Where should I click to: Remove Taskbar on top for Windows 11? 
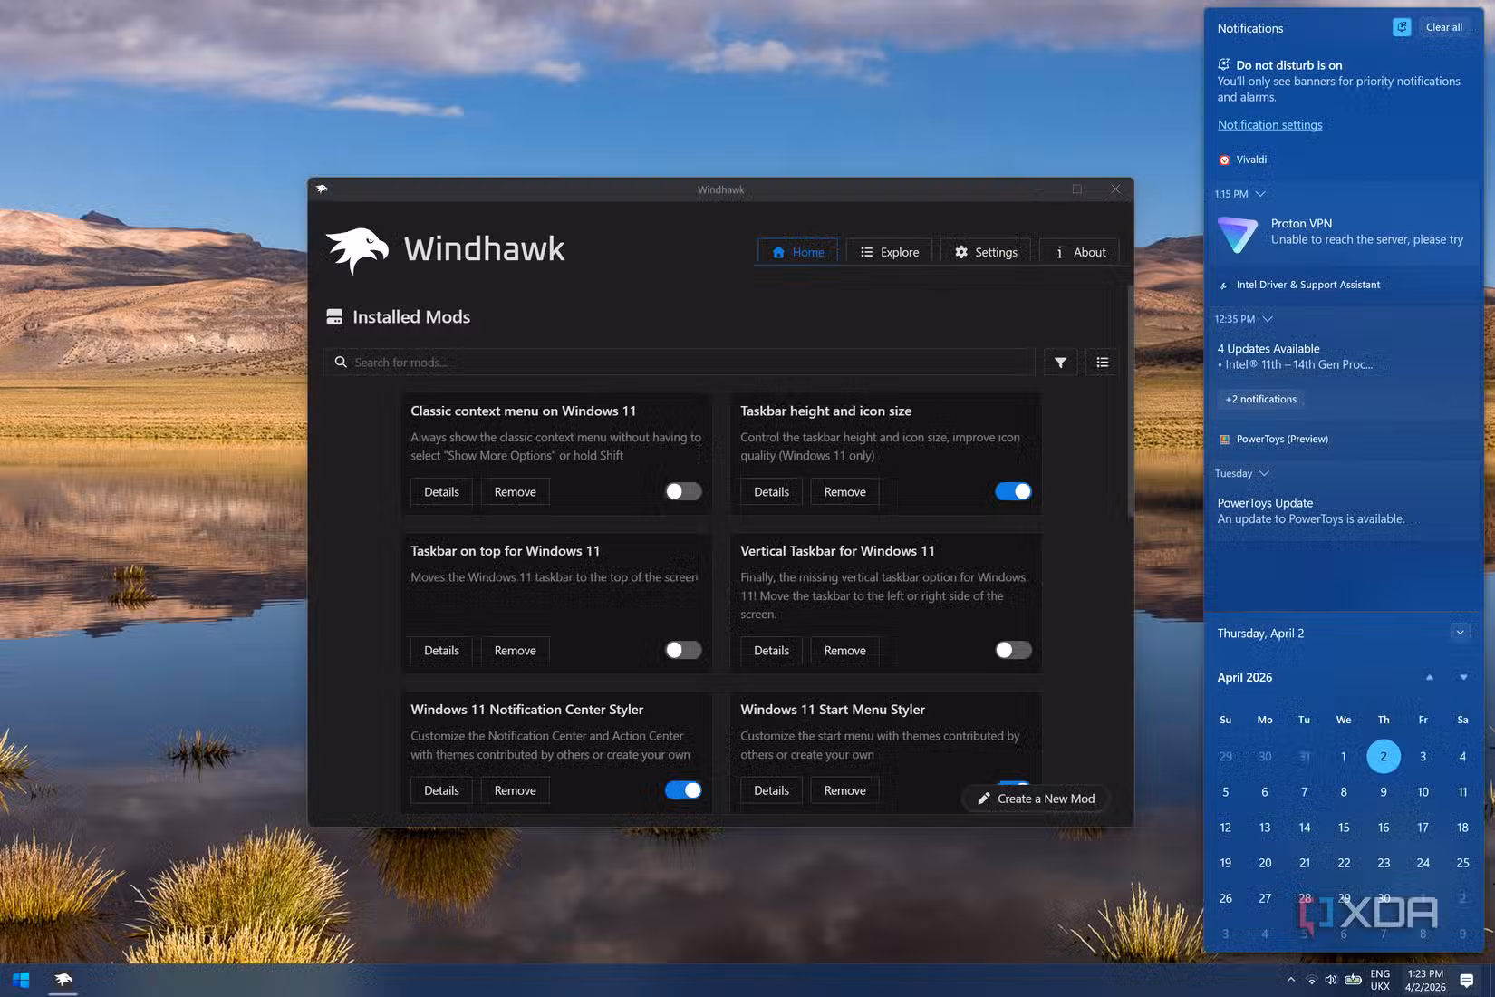515,651
